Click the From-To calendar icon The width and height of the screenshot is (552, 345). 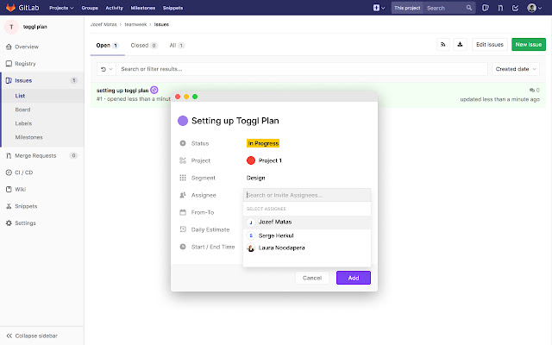[183, 212]
